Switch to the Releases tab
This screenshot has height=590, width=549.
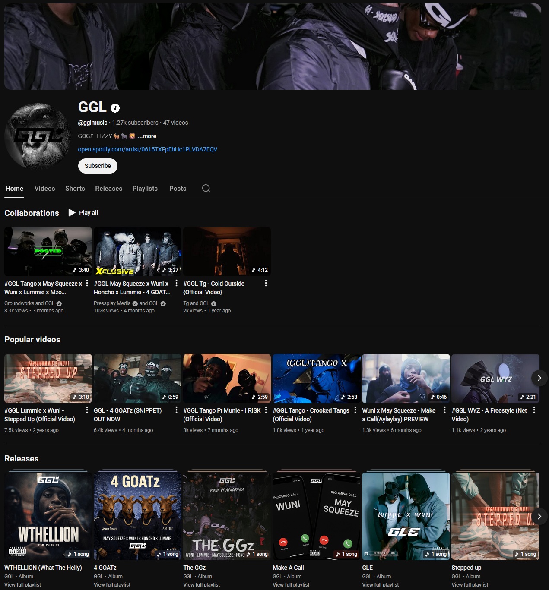click(x=109, y=189)
